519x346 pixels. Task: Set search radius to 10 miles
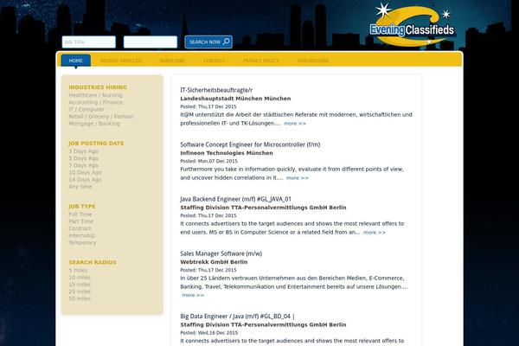[80, 277]
